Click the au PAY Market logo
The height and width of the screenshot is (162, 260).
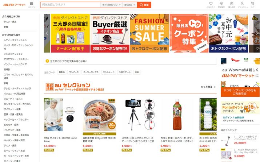click(15, 5)
